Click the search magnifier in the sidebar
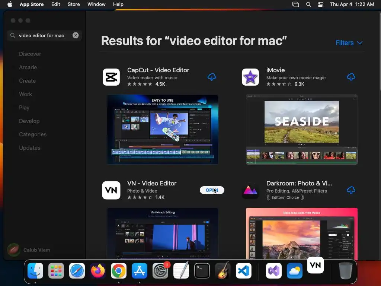The width and height of the screenshot is (381, 286). coord(13,35)
